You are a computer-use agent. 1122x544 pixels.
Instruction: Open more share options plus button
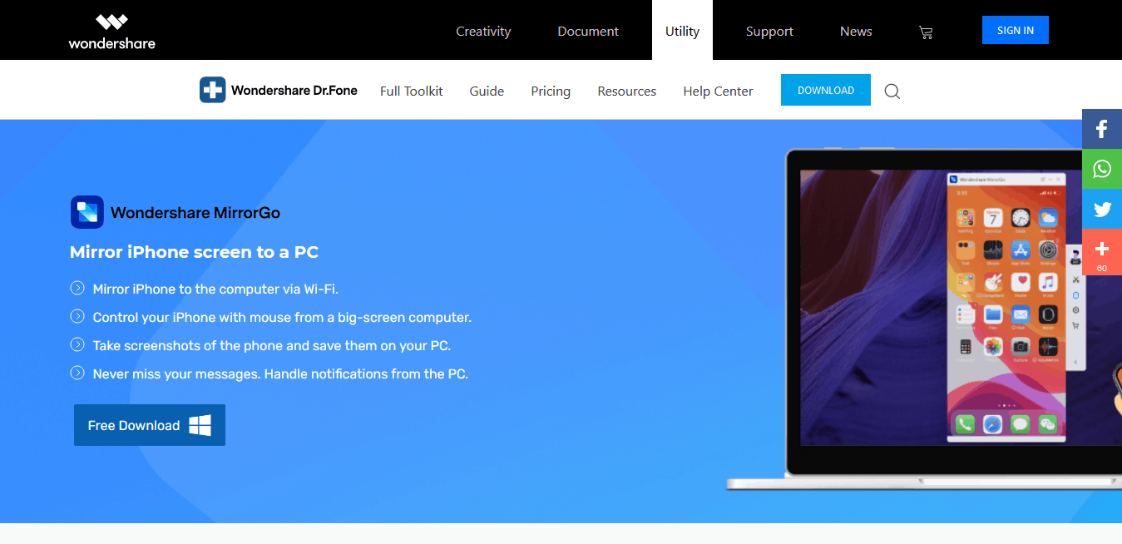(x=1102, y=252)
